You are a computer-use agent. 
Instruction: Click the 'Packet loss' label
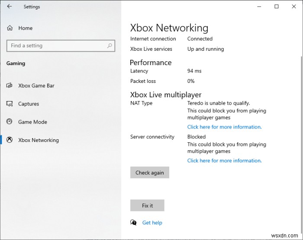[143, 81]
